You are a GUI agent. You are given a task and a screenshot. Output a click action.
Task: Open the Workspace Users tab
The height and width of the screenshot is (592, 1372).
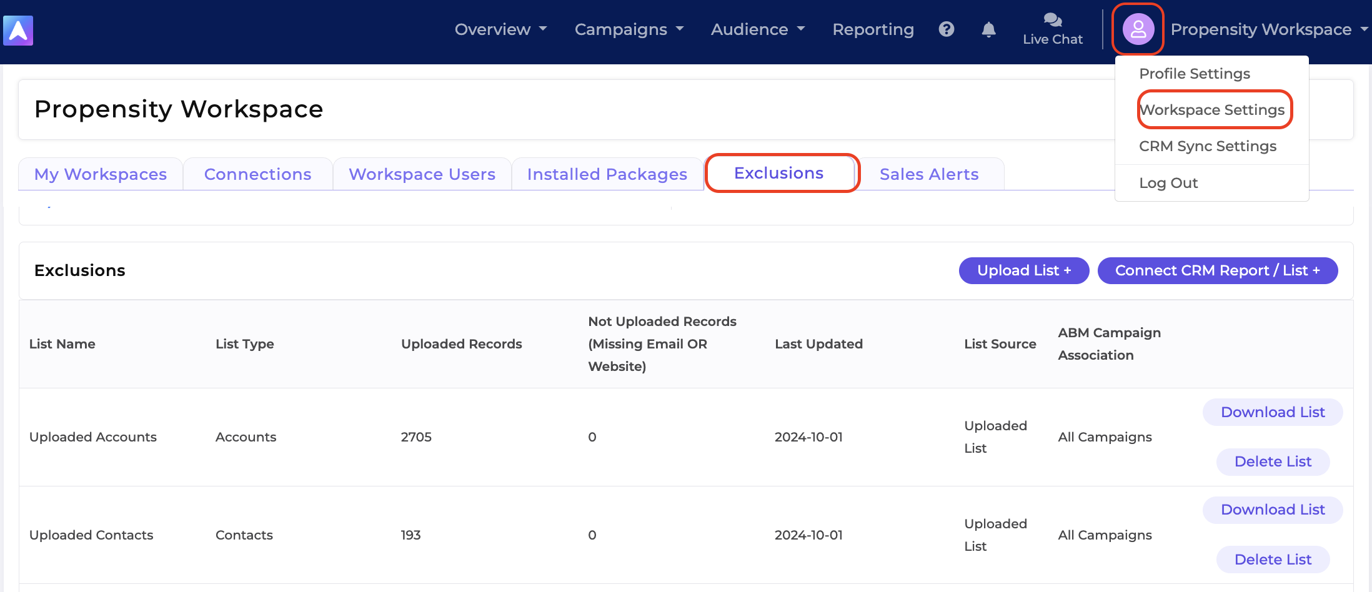tap(422, 174)
